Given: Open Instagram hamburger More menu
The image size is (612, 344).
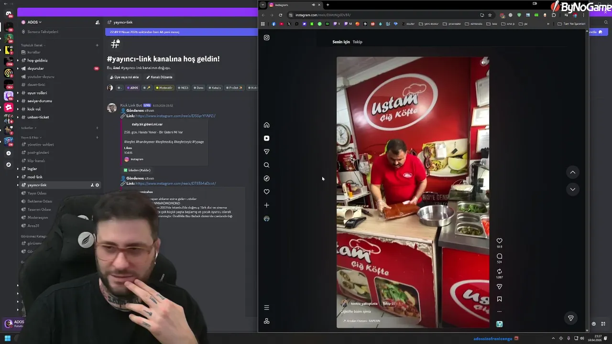Looking at the screenshot, I should point(266,308).
